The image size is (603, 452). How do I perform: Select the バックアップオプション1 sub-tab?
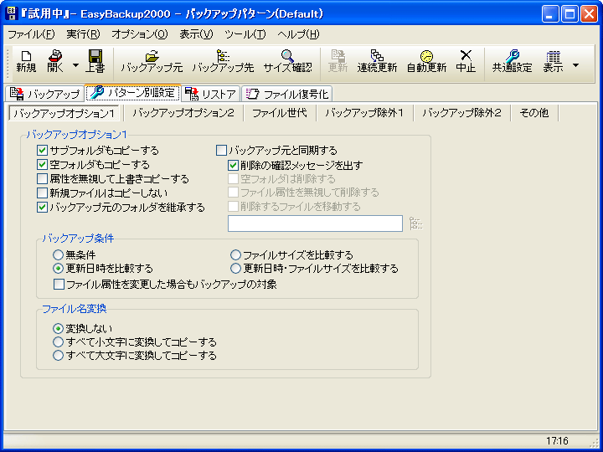click(64, 113)
